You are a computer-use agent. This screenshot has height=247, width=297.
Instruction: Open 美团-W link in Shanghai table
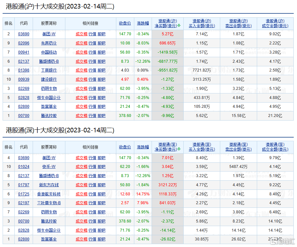coord(49,34)
